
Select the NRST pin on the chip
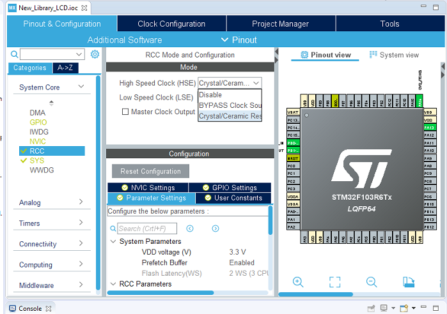(293, 158)
